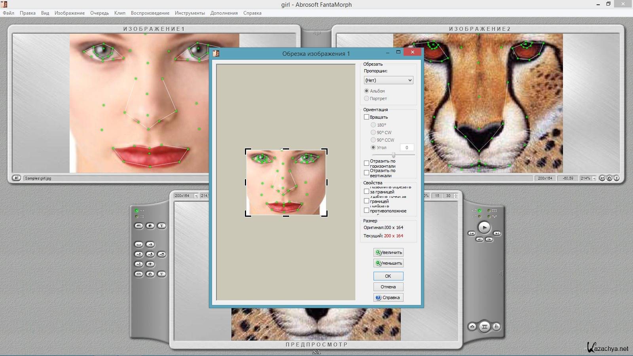This screenshot has width=633, height=356.
Task: Click the Увеличить zoom-in button
Action: coord(388,252)
